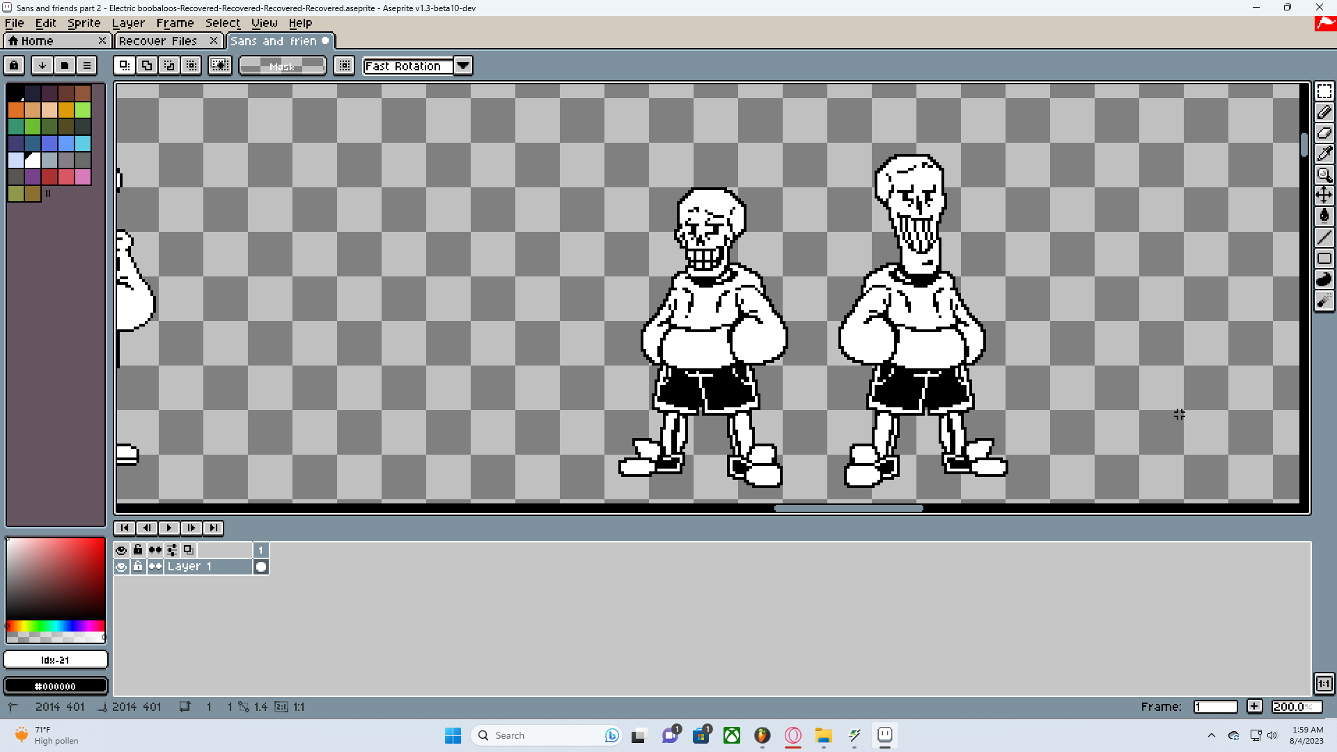
Task: Select the Contour tool
Action: coord(1324,279)
